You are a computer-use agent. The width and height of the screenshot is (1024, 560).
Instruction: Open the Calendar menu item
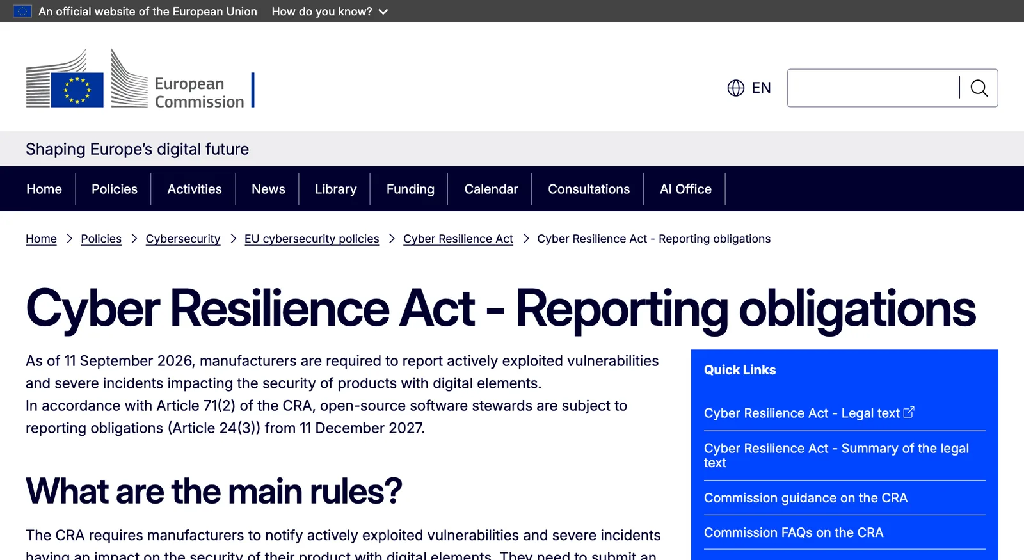pyautogui.click(x=491, y=189)
